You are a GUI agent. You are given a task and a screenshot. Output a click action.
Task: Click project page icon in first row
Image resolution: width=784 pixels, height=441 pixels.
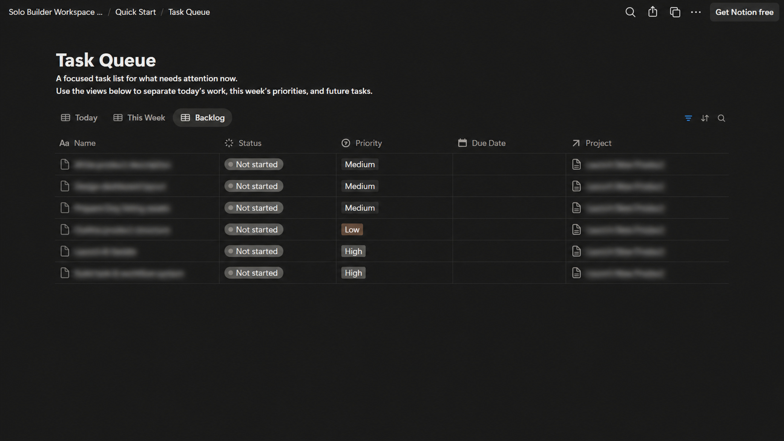(576, 164)
